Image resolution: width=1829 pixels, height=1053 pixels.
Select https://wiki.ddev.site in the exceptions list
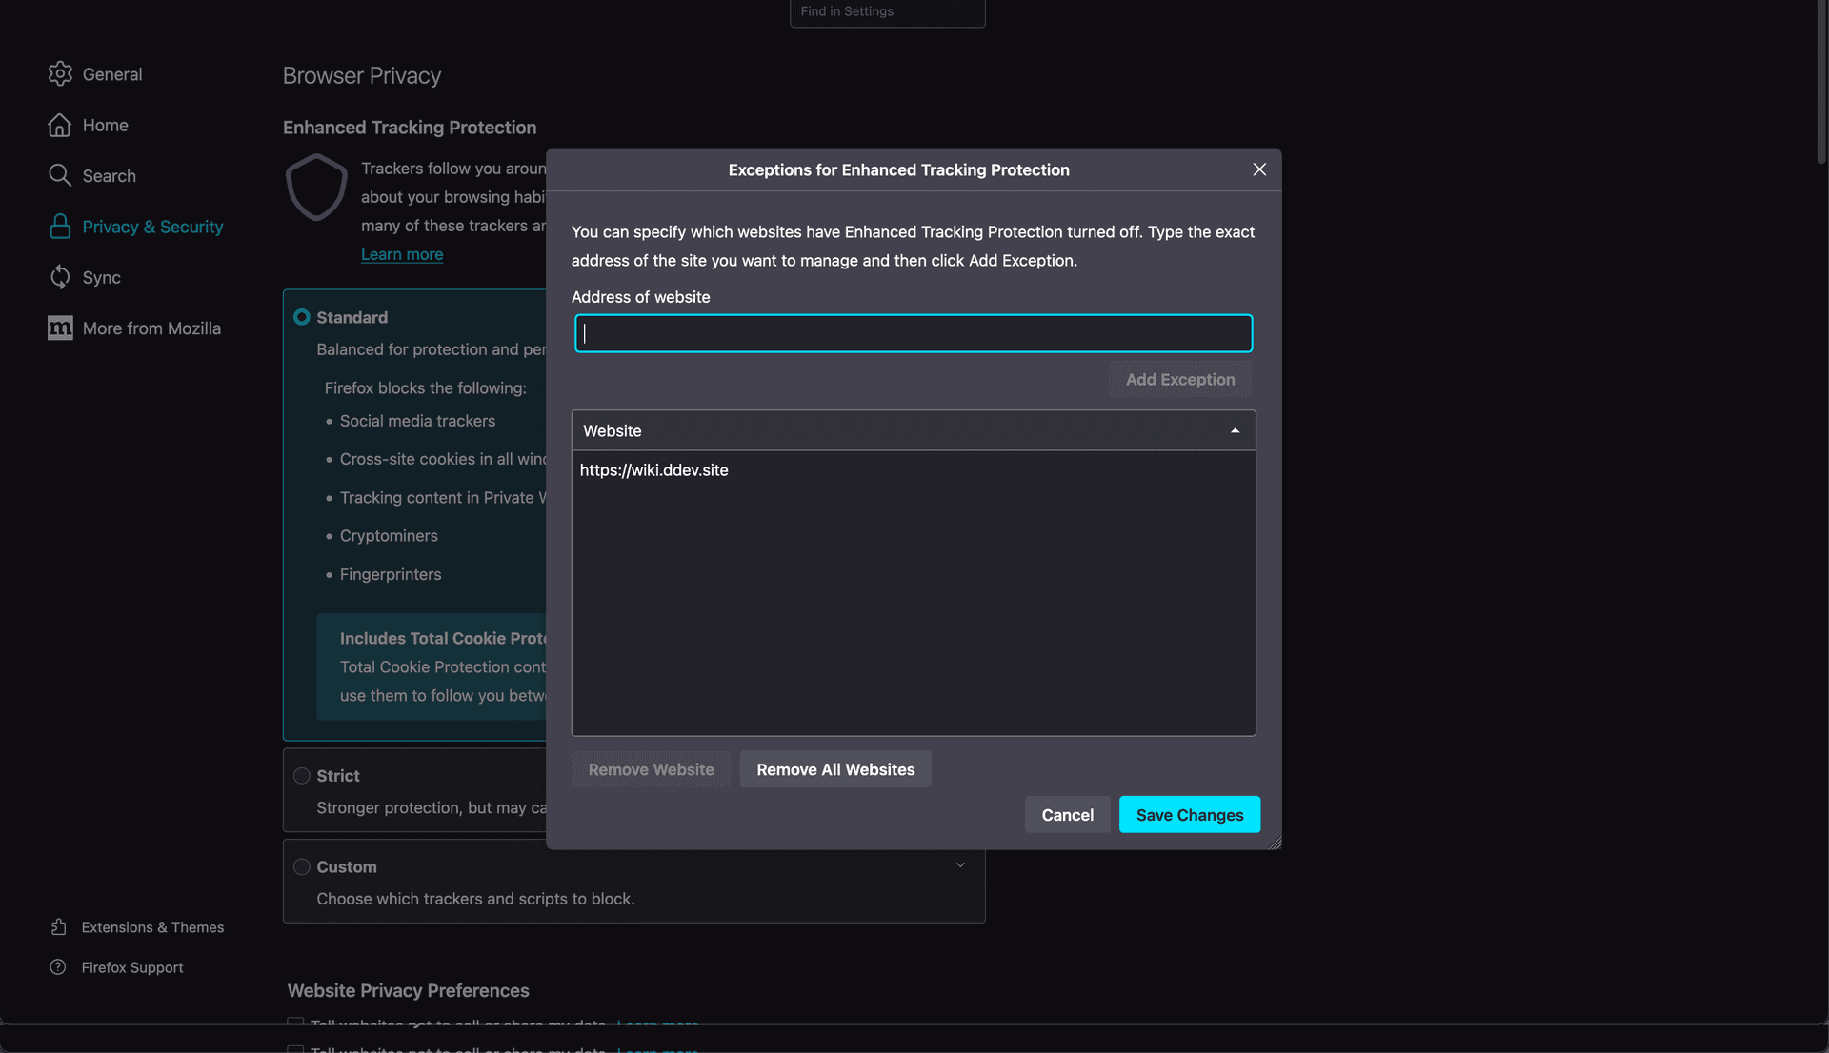[x=653, y=469]
